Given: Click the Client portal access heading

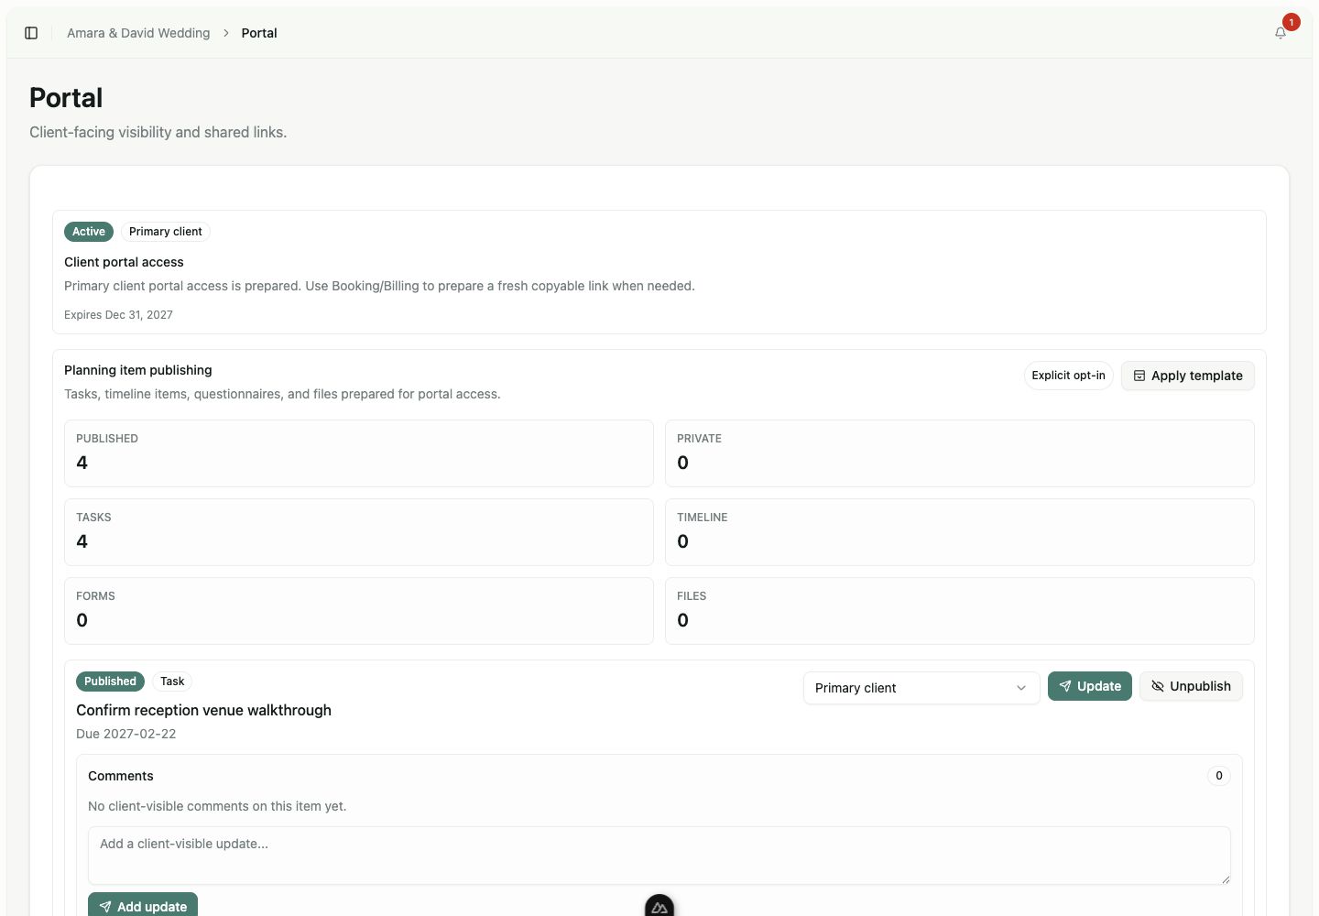Looking at the screenshot, I should [x=124, y=262].
